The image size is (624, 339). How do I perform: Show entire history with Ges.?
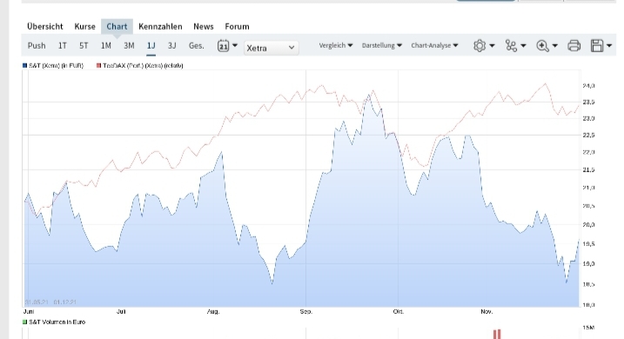pyautogui.click(x=196, y=46)
